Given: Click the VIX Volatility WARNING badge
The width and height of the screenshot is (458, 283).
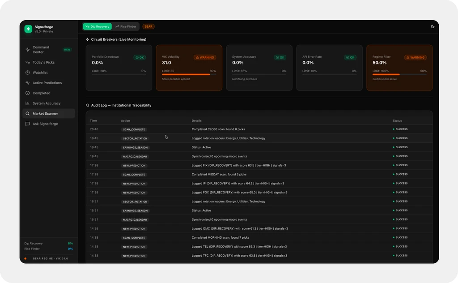Looking at the screenshot, I should (x=205, y=57).
